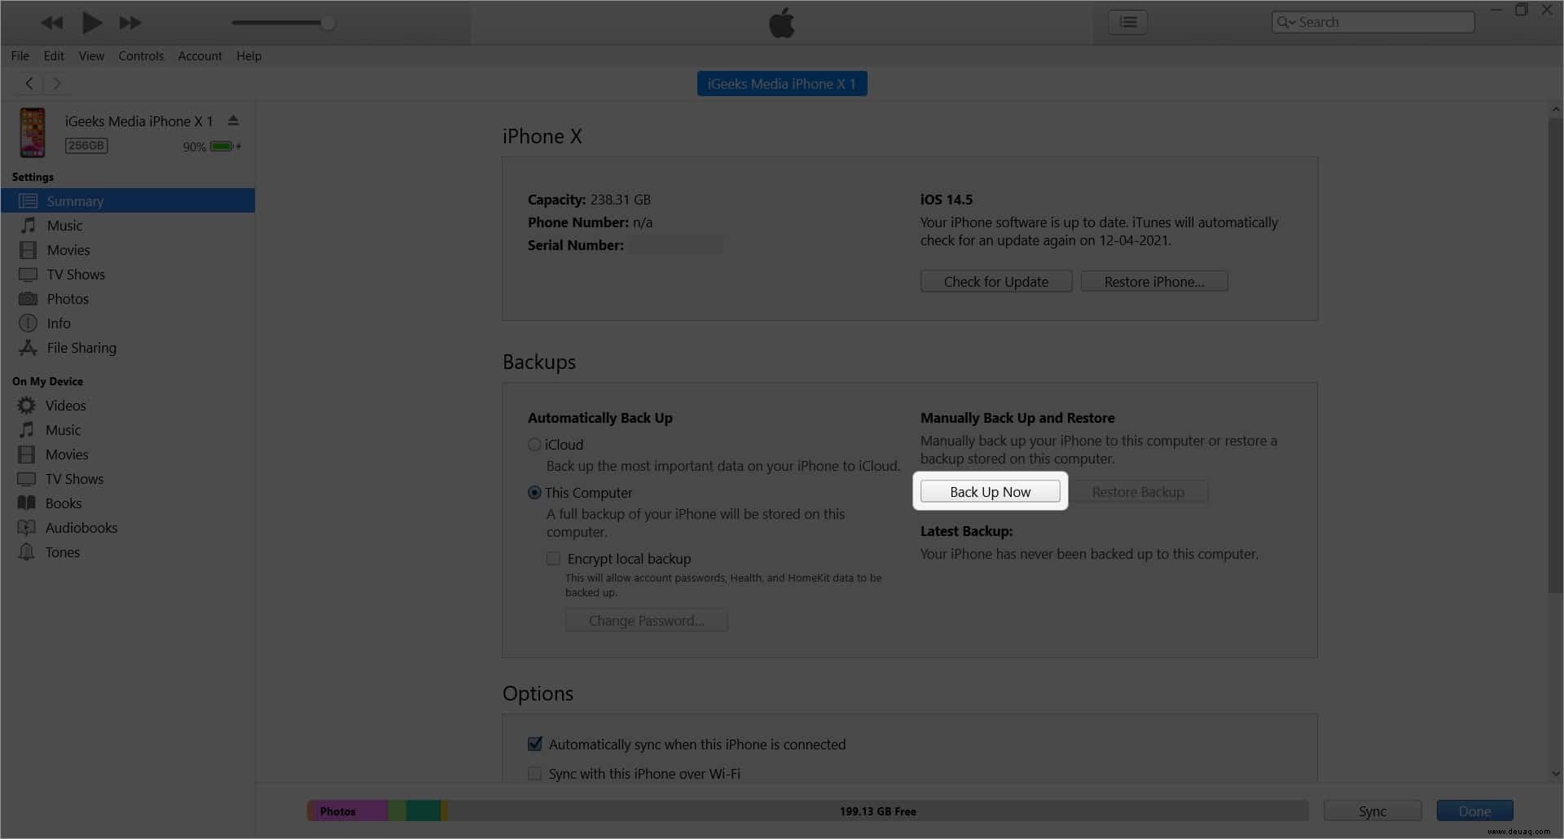Click the vertical scrollbar thumb
This screenshot has height=839, width=1564.
[1555, 356]
